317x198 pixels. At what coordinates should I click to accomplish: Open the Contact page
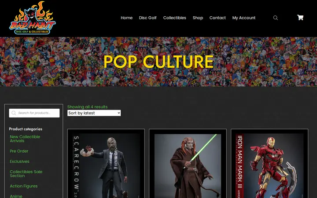tap(217, 18)
